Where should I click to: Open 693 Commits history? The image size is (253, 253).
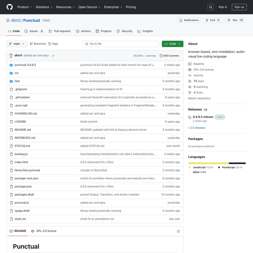point(169,56)
